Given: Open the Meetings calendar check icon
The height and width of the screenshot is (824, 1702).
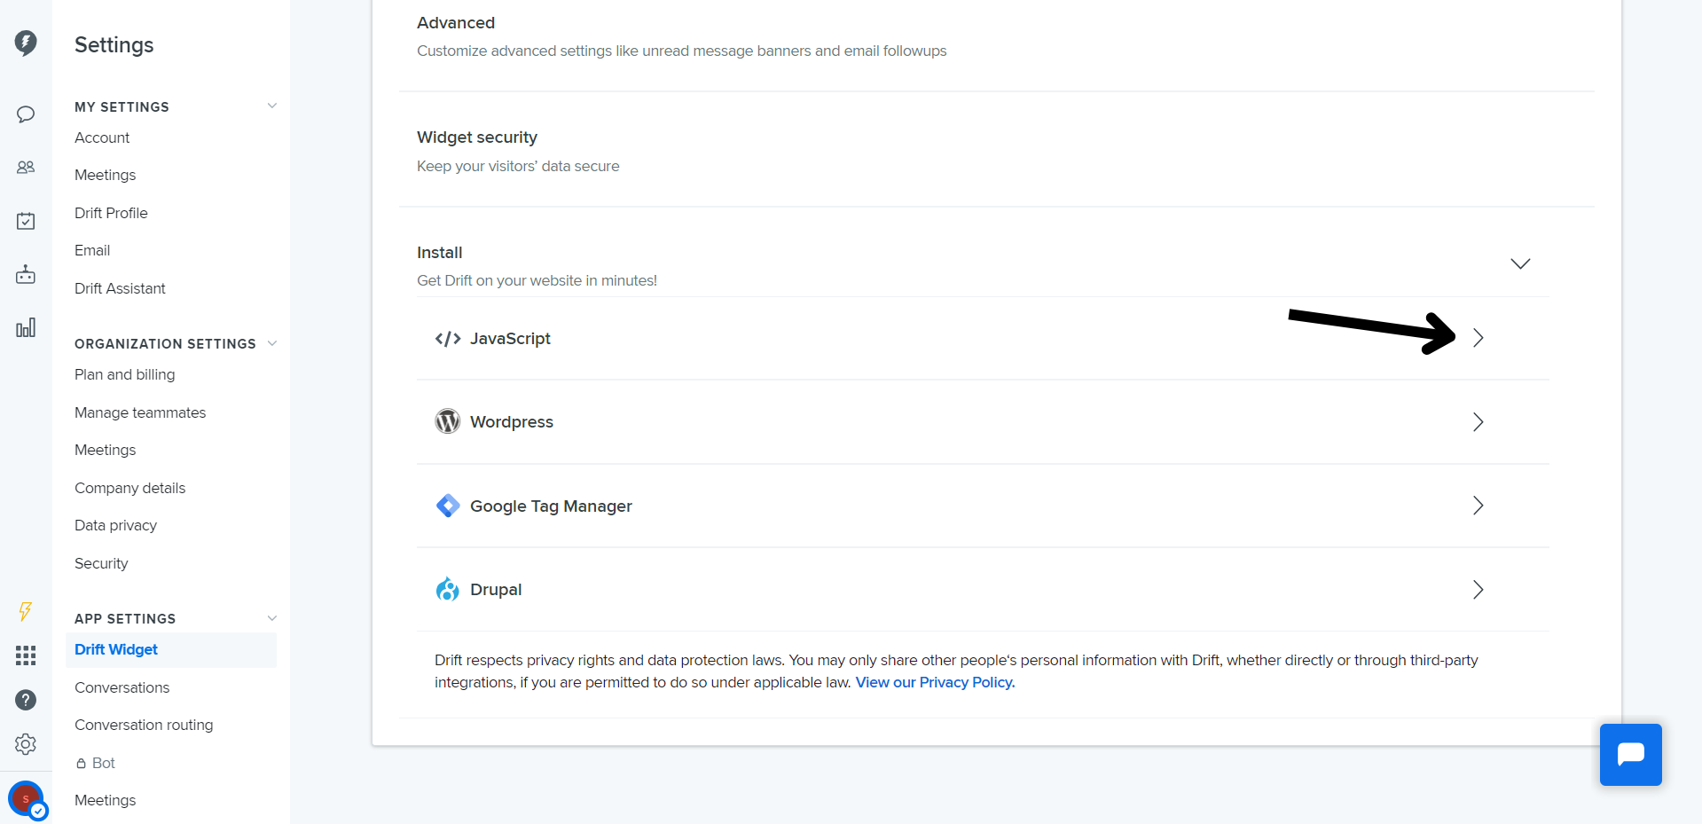Looking at the screenshot, I should 26,220.
